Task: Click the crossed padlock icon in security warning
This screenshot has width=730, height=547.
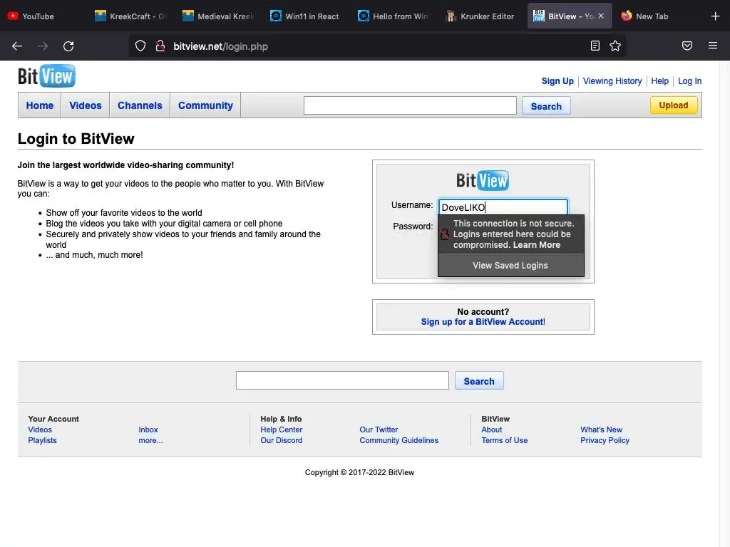Action: pyautogui.click(x=445, y=234)
